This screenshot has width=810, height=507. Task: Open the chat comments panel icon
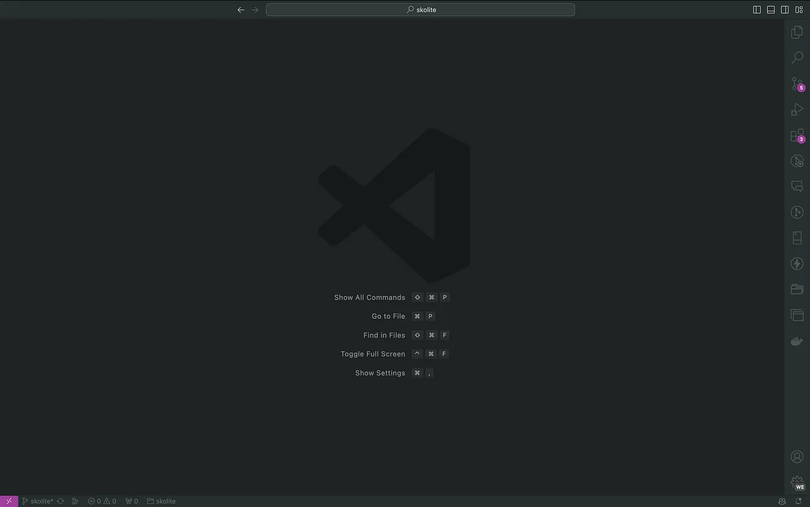[797, 186]
